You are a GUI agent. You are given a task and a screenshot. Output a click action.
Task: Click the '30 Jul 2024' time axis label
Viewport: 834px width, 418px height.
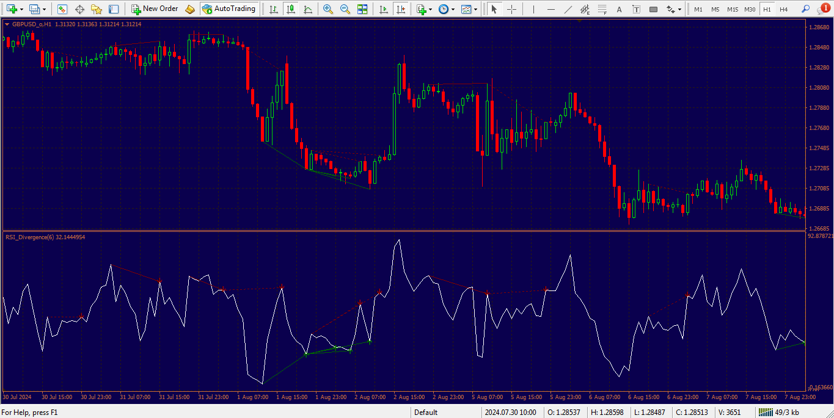tap(16, 397)
